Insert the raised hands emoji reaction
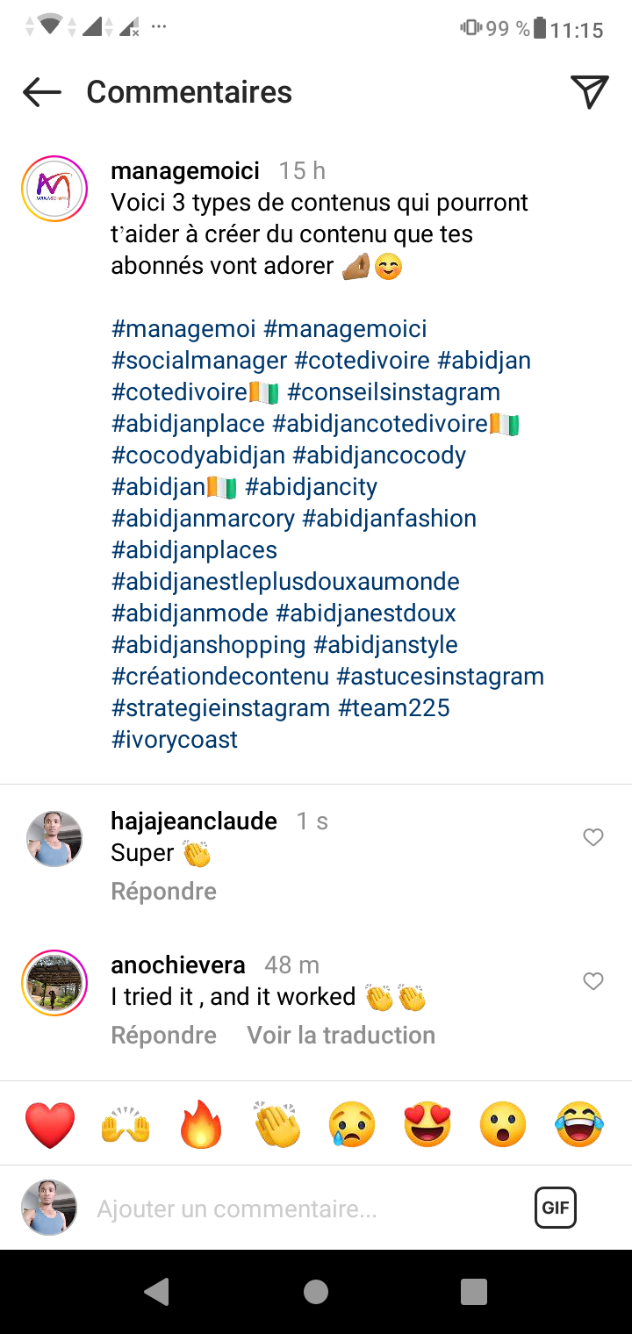 pos(126,1124)
